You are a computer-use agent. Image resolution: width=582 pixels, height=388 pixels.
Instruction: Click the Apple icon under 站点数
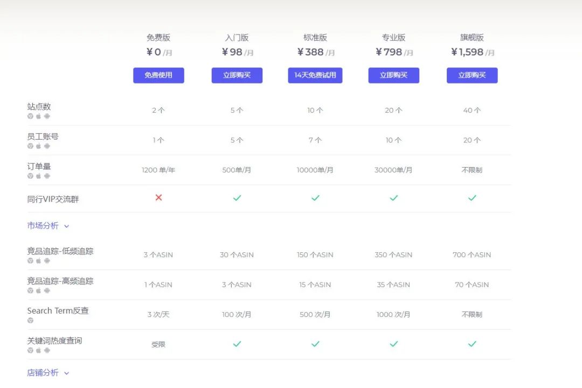click(x=38, y=116)
